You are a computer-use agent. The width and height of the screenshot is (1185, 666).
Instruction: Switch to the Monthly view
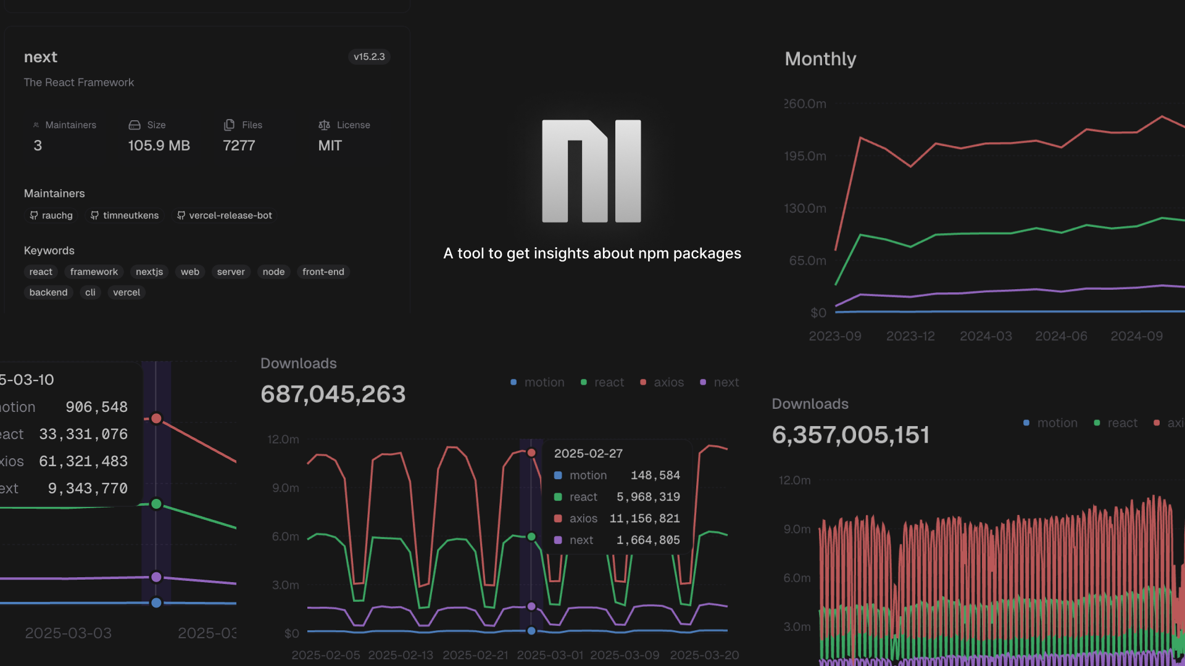pos(820,59)
